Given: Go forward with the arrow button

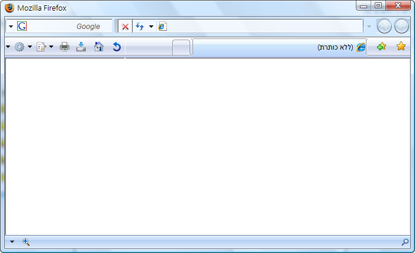Looking at the screenshot, I should (x=384, y=26).
